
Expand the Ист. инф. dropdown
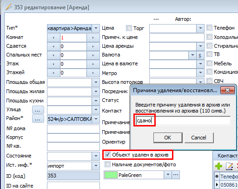[96, 166]
